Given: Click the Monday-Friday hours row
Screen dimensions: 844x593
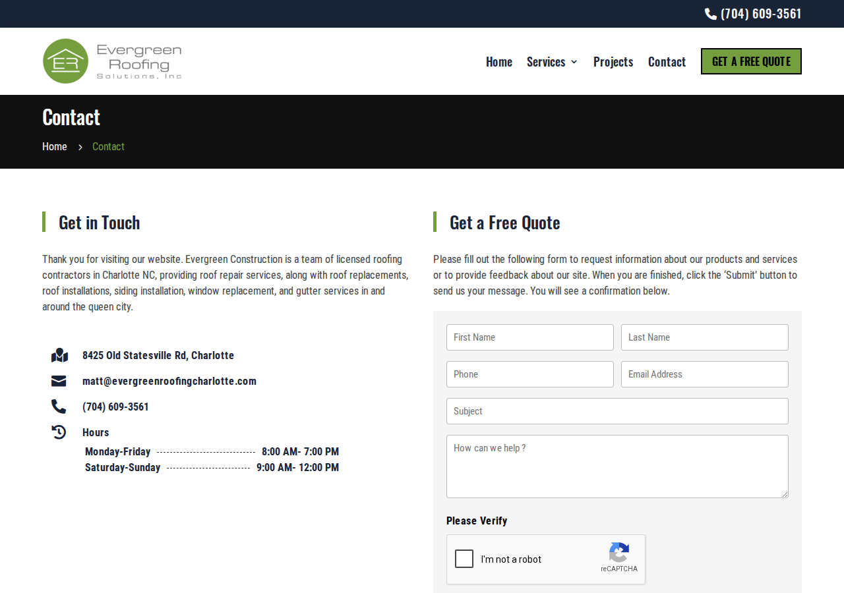Looking at the screenshot, I should click(x=212, y=451).
